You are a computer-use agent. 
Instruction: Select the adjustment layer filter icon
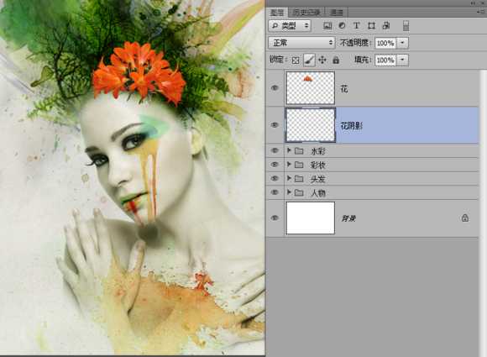click(342, 26)
